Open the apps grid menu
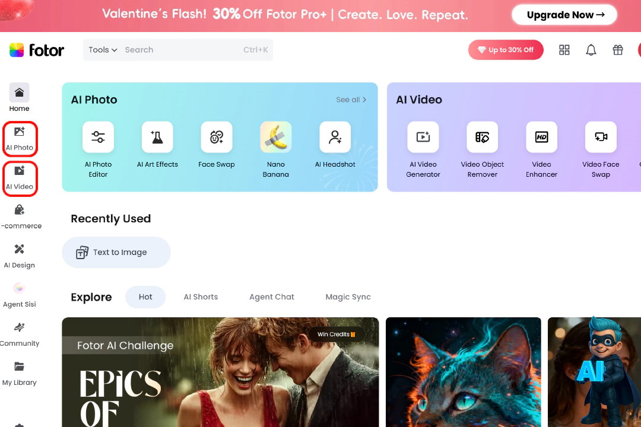This screenshot has width=641, height=427. [x=564, y=50]
